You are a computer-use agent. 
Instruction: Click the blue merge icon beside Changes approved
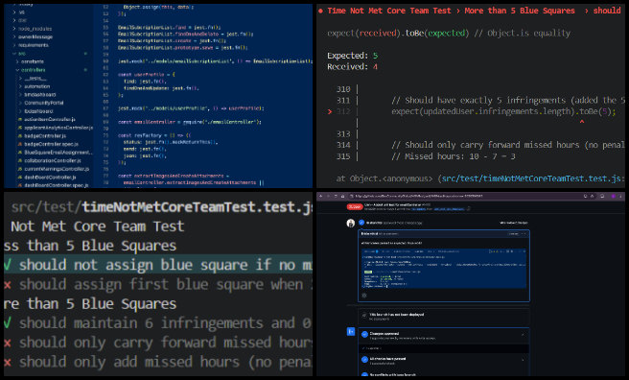[x=351, y=331]
